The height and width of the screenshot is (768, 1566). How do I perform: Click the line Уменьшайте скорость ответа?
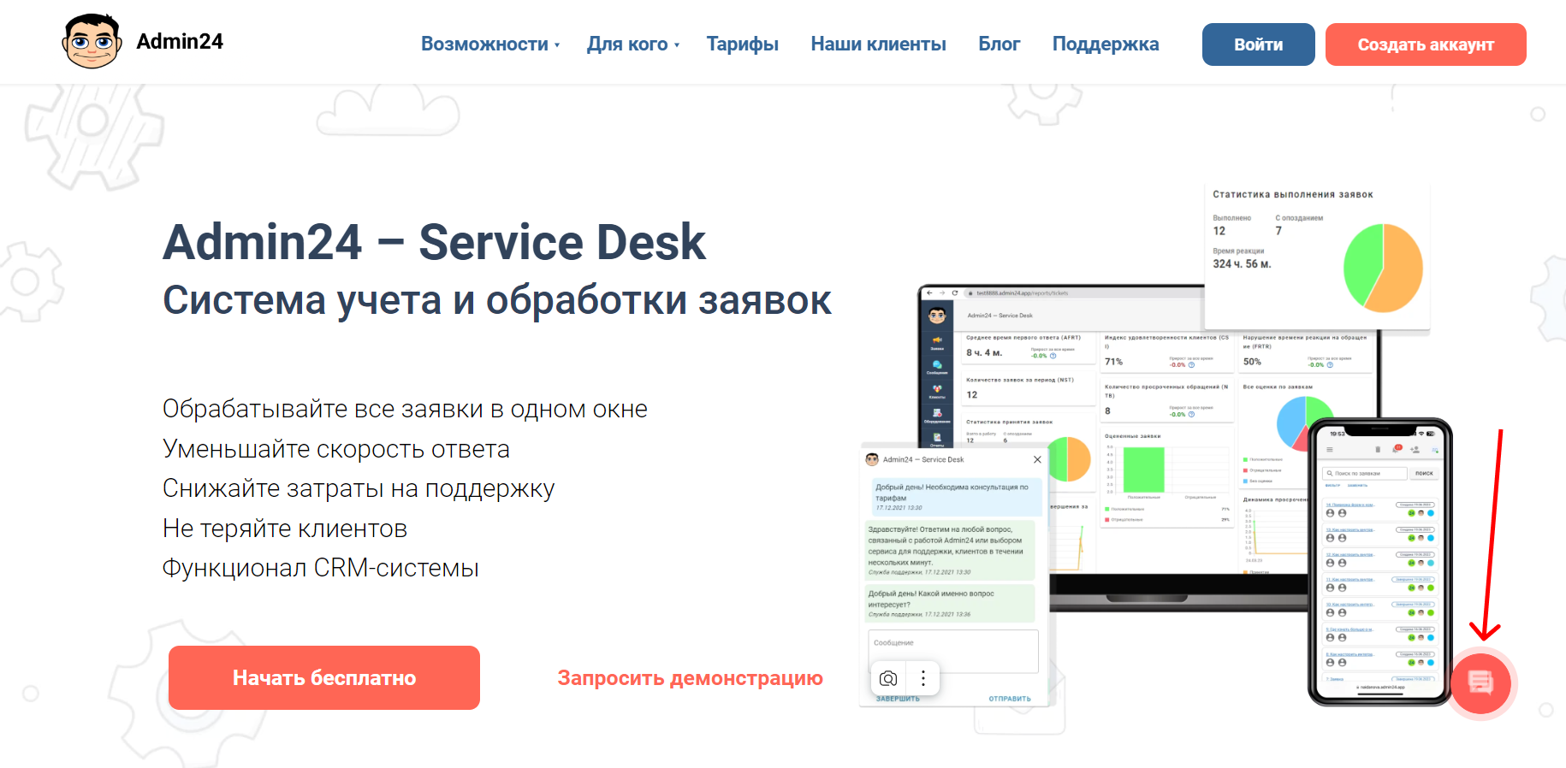pyautogui.click(x=336, y=449)
